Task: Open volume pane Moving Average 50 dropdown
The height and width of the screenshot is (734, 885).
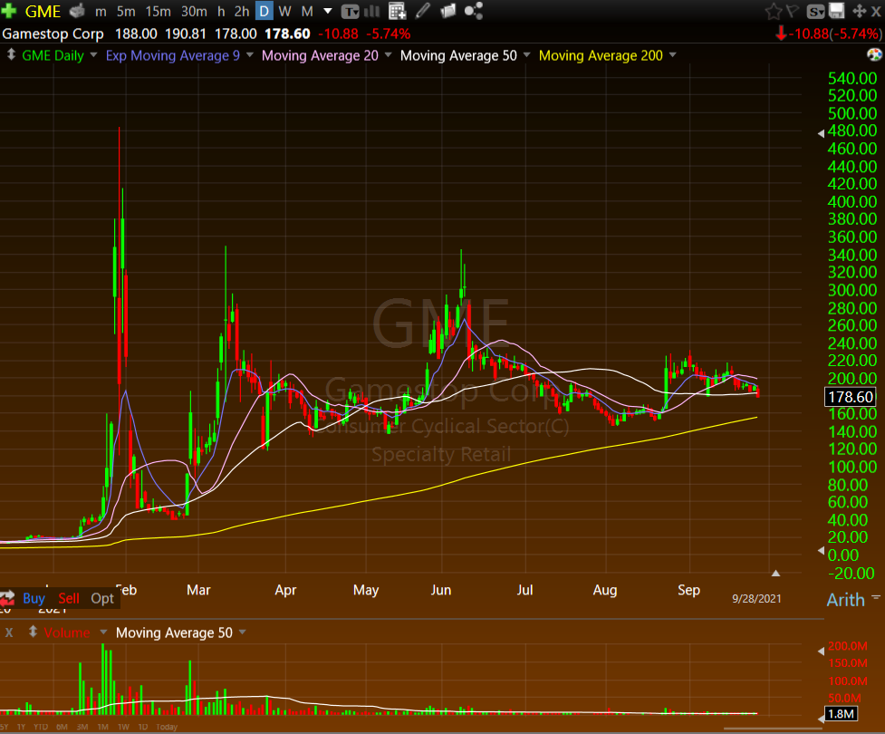Action: coord(242,632)
